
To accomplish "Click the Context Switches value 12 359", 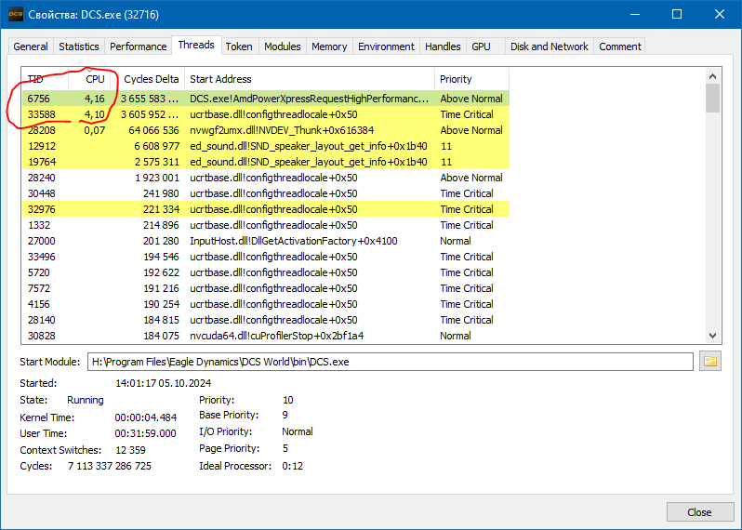I will click(130, 450).
